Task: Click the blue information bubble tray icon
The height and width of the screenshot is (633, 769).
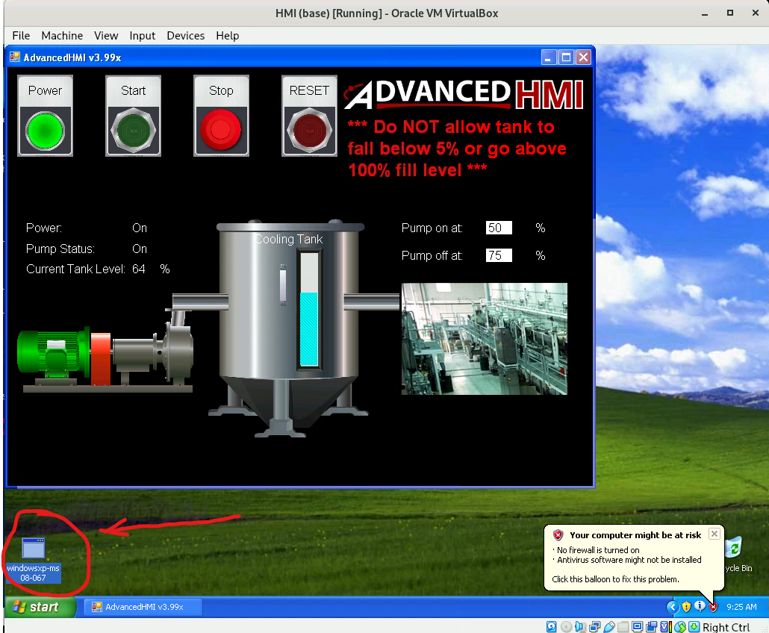Action: [x=700, y=606]
